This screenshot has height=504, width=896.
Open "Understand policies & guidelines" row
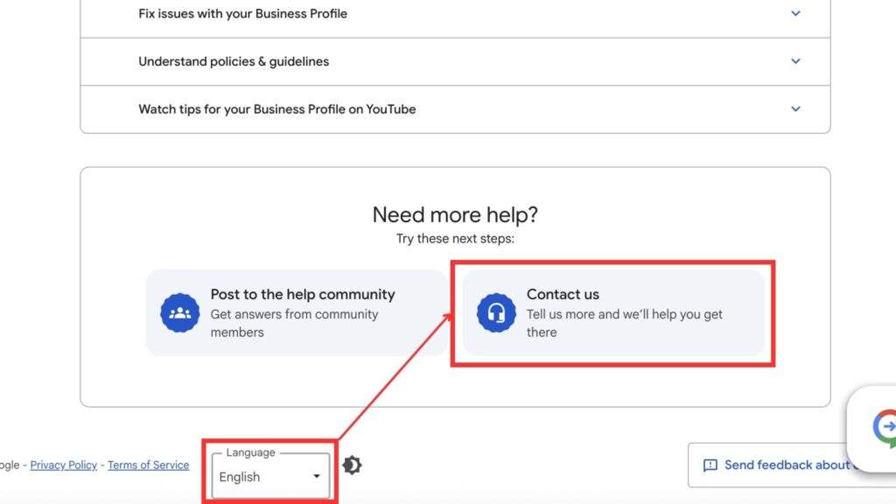point(234,61)
